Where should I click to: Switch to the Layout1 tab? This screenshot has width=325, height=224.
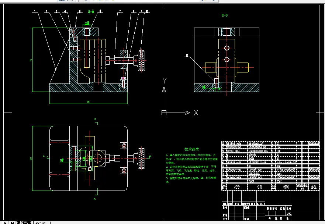click(x=40, y=223)
